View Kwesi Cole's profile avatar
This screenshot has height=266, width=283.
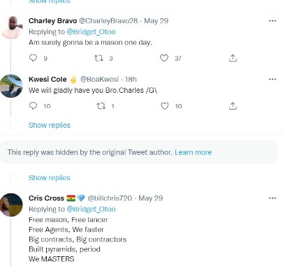[x=11, y=86]
